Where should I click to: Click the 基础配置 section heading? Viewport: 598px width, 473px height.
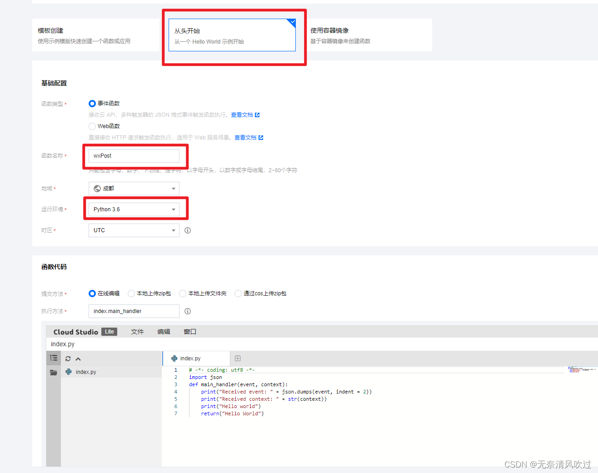(54, 83)
